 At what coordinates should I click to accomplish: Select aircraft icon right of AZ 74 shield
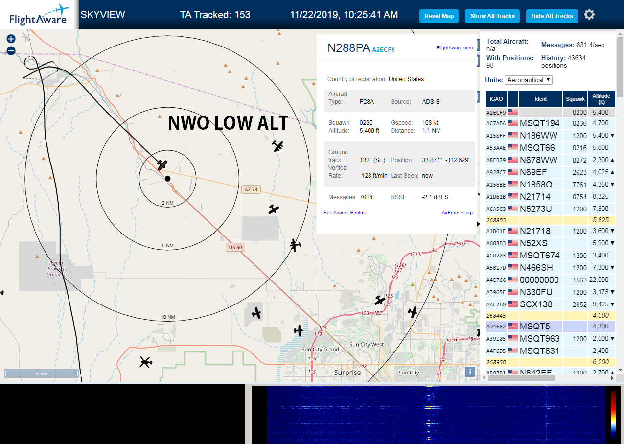pyautogui.click(x=274, y=209)
